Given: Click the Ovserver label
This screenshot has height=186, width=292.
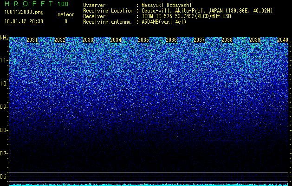Looking at the screenshot, I should point(94,5).
